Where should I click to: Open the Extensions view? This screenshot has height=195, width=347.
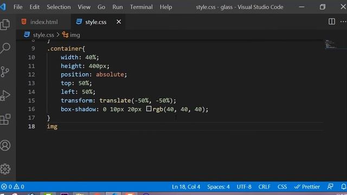coord(5,119)
